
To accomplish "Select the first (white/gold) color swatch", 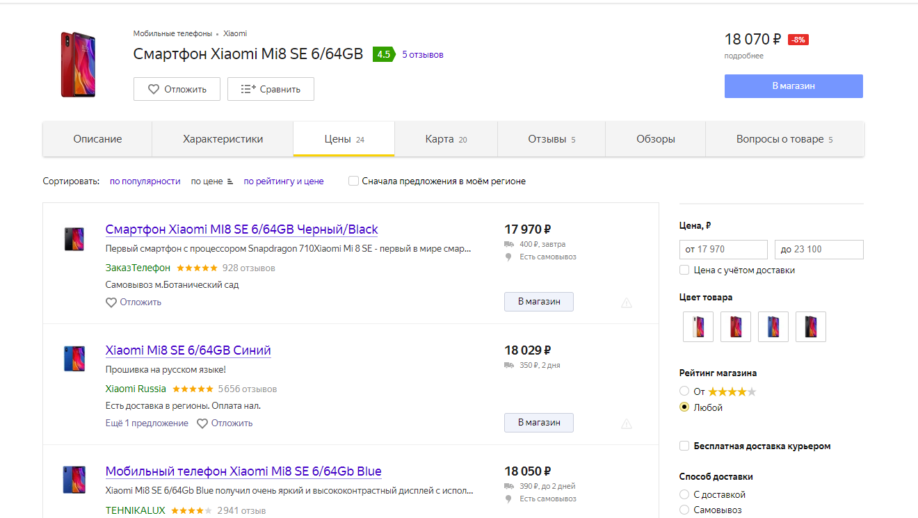I will tap(698, 327).
